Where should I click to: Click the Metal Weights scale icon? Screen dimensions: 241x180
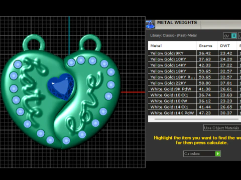click(x=150, y=24)
